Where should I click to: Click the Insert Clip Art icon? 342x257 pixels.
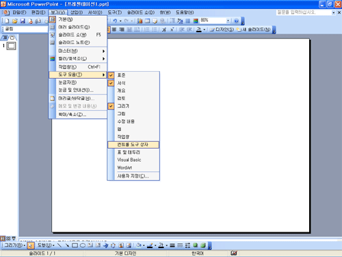tap(121, 245)
